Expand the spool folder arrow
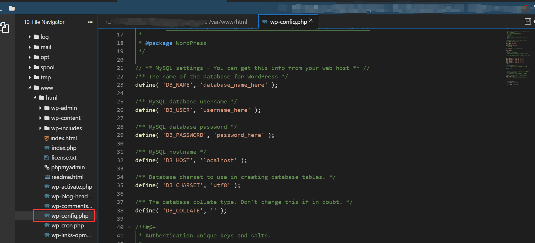This screenshot has width=535, height=243. coord(30,68)
